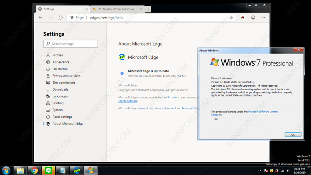Image resolution: width=311 pixels, height=175 pixels.
Task: Close the About Windows dialog
Action: 298,50
